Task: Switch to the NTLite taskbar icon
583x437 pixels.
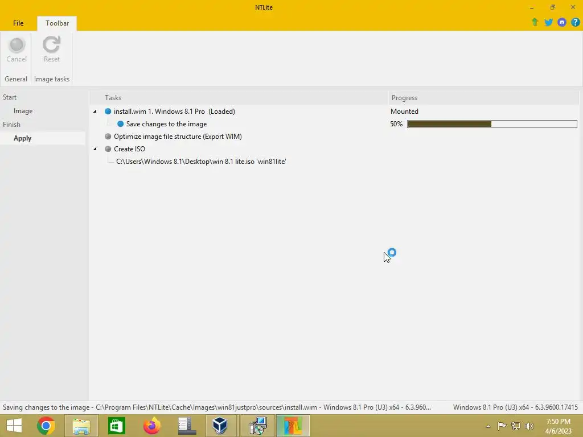Action: [x=293, y=426]
